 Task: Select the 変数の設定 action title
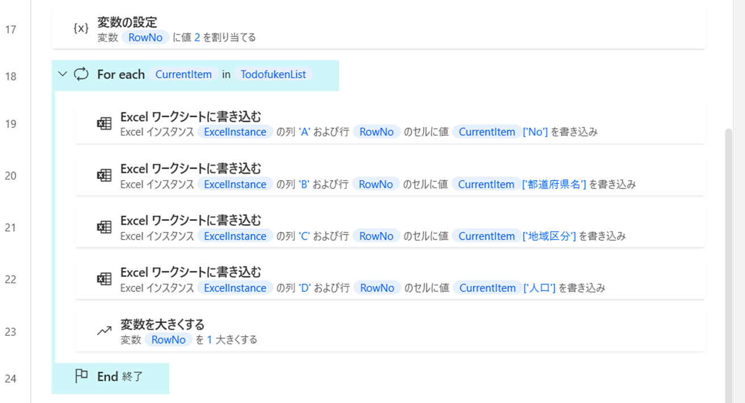(127, 22)
